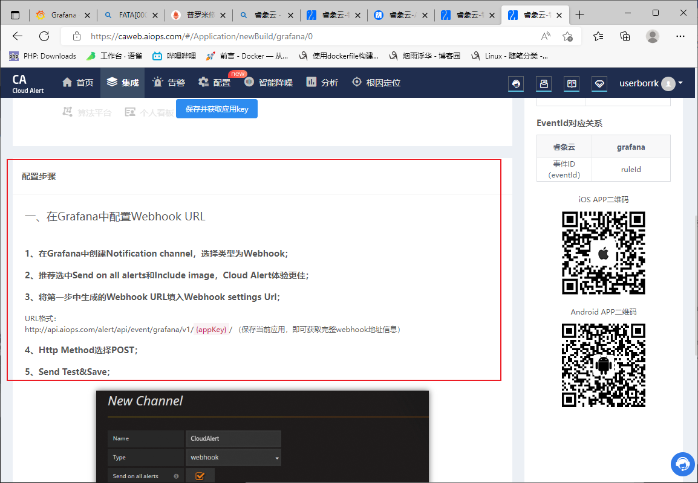Open the browser profile icon
The width and height of the screenshot is (698, 483).
pyautogui.click(x=653, y=36)
